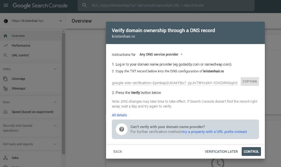
Task: Click the Speed gauge icon
Action: [x=5, y=112]
